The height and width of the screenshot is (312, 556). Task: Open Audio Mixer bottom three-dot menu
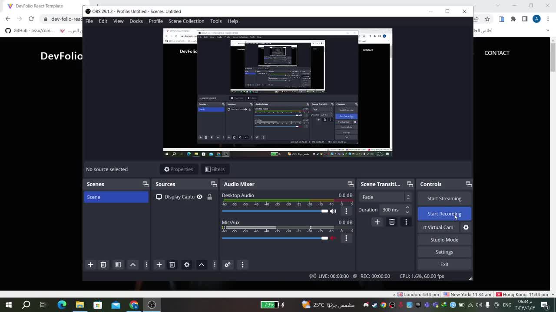[242, 265]
